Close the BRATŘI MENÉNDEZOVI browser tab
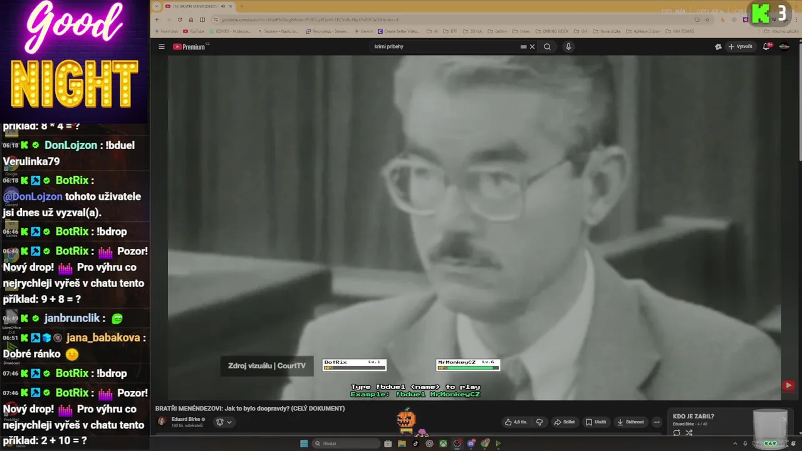The height and width of the screenshot is (451, 802). click(231, 6)
